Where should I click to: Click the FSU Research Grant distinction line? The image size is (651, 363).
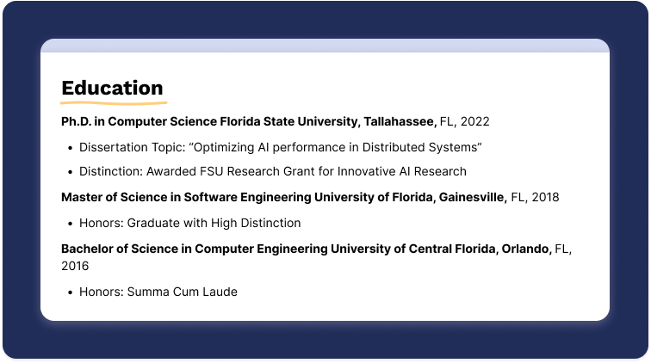[x=273, y=171]
